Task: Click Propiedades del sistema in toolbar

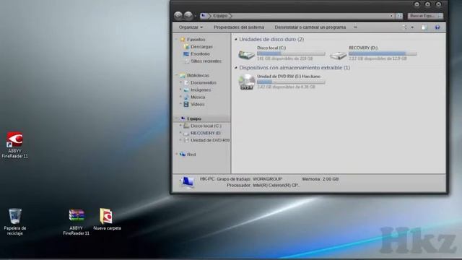Action: (x=239, y=27)
